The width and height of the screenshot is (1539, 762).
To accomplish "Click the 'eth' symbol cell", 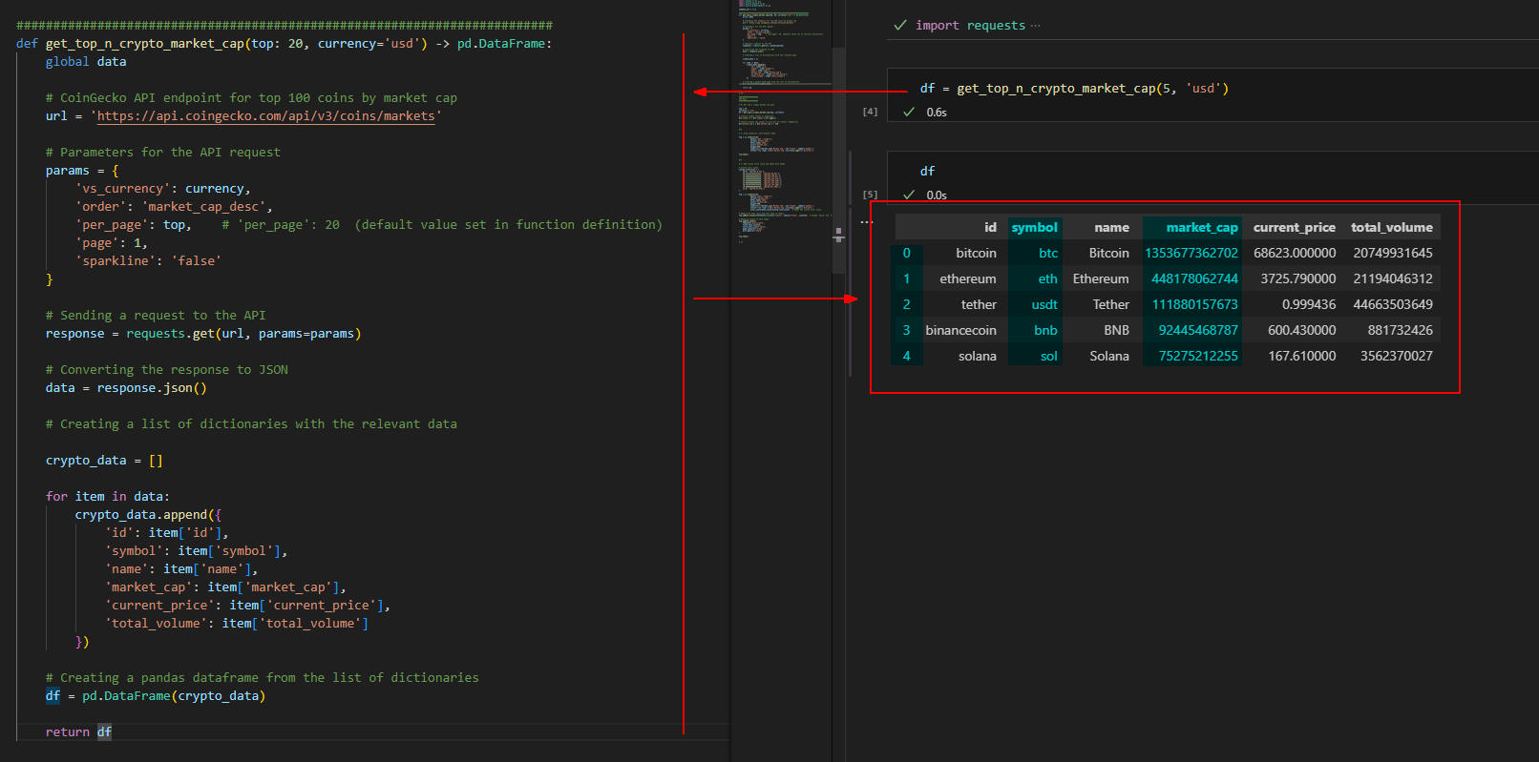I will pyautogui.click(x=1048, y=278).
